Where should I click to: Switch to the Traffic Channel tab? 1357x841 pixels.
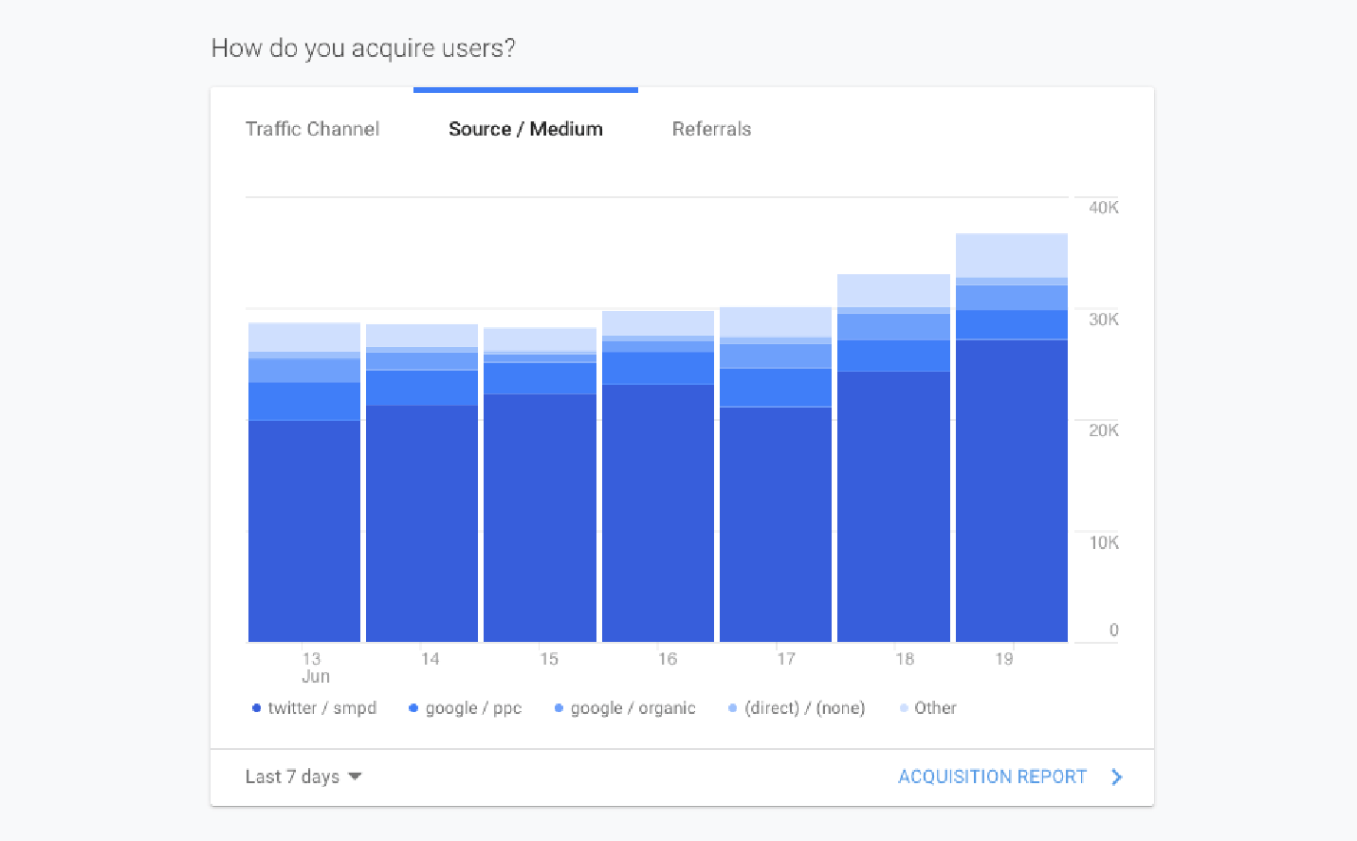pos(312,129)
